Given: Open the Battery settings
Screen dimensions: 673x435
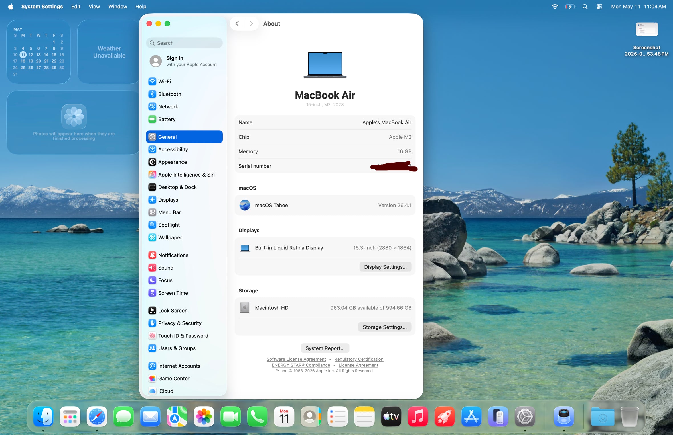Looking at the screenshot, I should 184,119.
